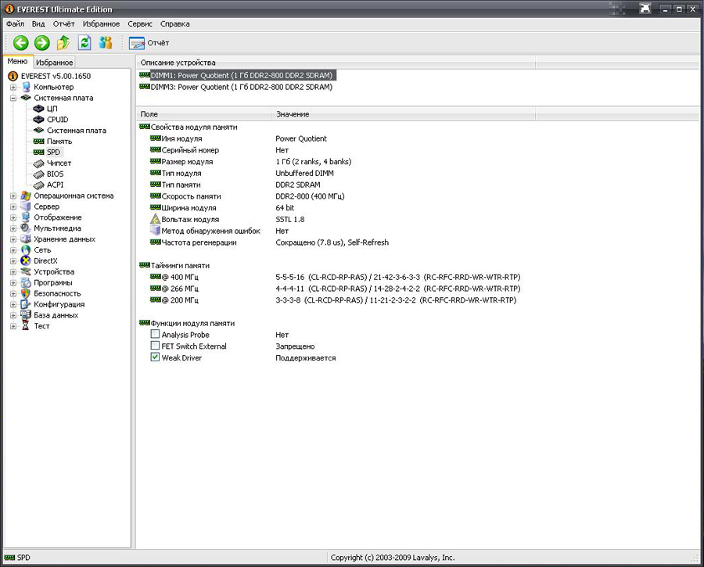This screenshot has width=704, height=567.
Task: Collapse the Системная плата tree node
Action: point(13,98)
